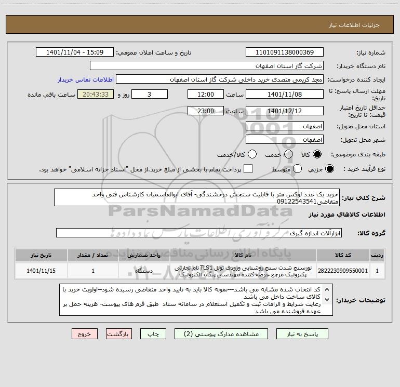Click the validity time field 23:00
This screenshot has width=400, height=387.
(x=206, y=111)
